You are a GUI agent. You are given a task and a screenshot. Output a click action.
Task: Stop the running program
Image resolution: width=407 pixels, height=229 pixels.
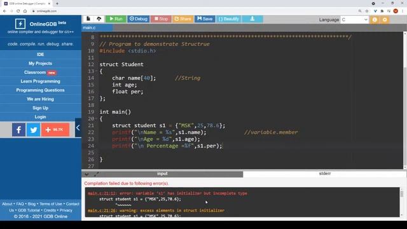pyautogui.click(x=161, y=18)
